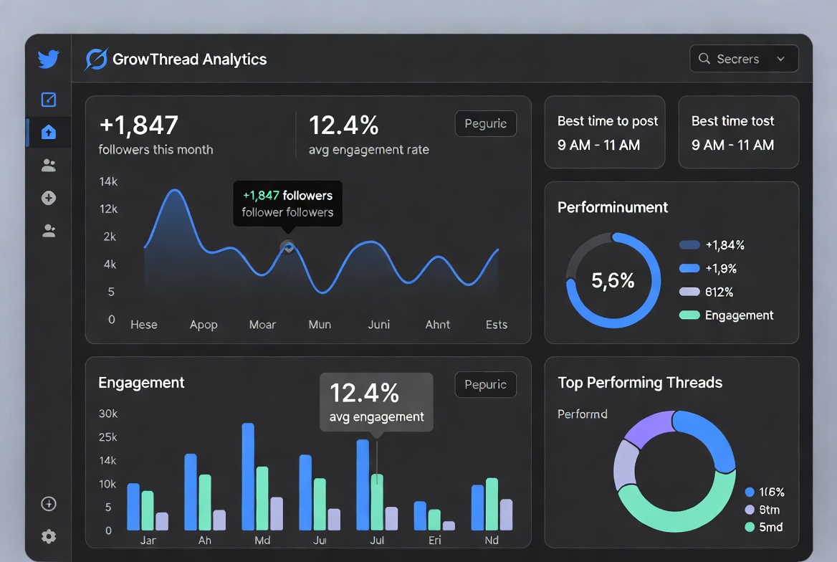Screen dimensions: 837x562
Task: Open the two-person audience icon in sidebar
Action: pos(48,166)
